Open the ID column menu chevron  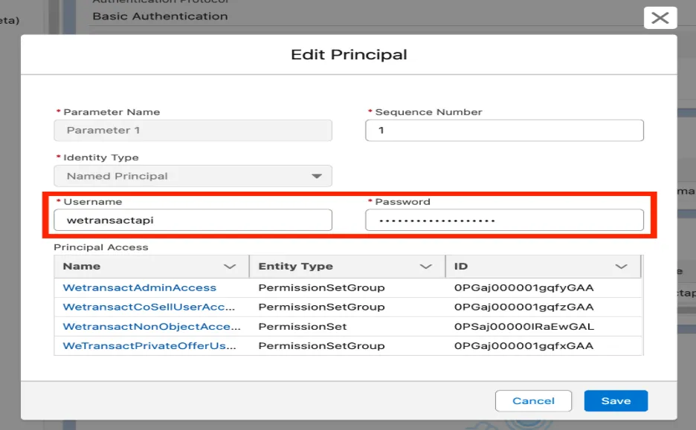coord(621,267)
